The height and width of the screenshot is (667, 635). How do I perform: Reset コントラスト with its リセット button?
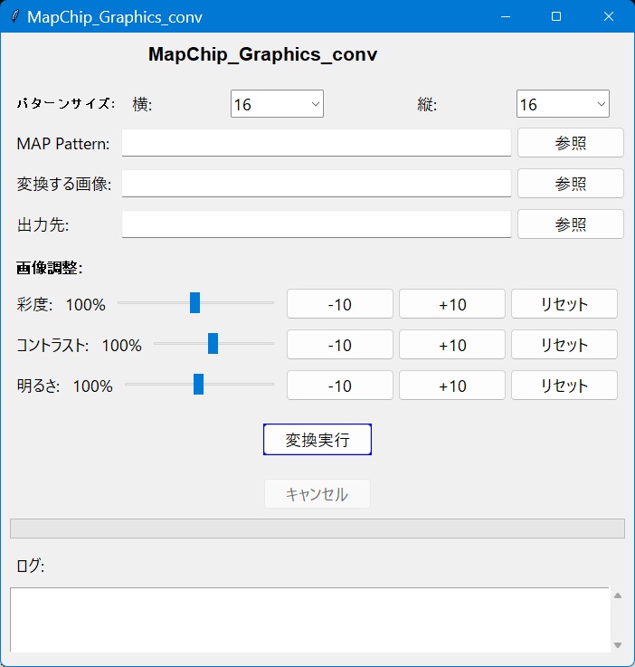[x=564, y=344]
